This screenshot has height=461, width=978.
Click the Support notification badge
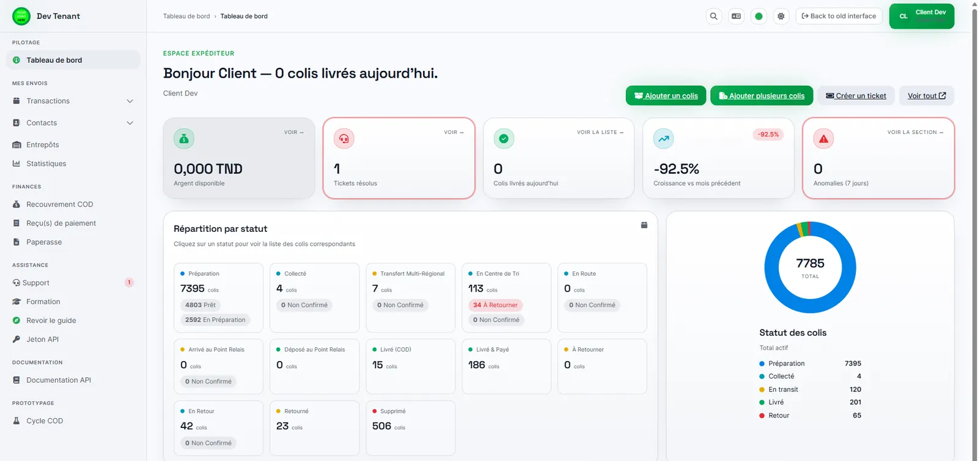pyautogui.click(x=129, y=282)
